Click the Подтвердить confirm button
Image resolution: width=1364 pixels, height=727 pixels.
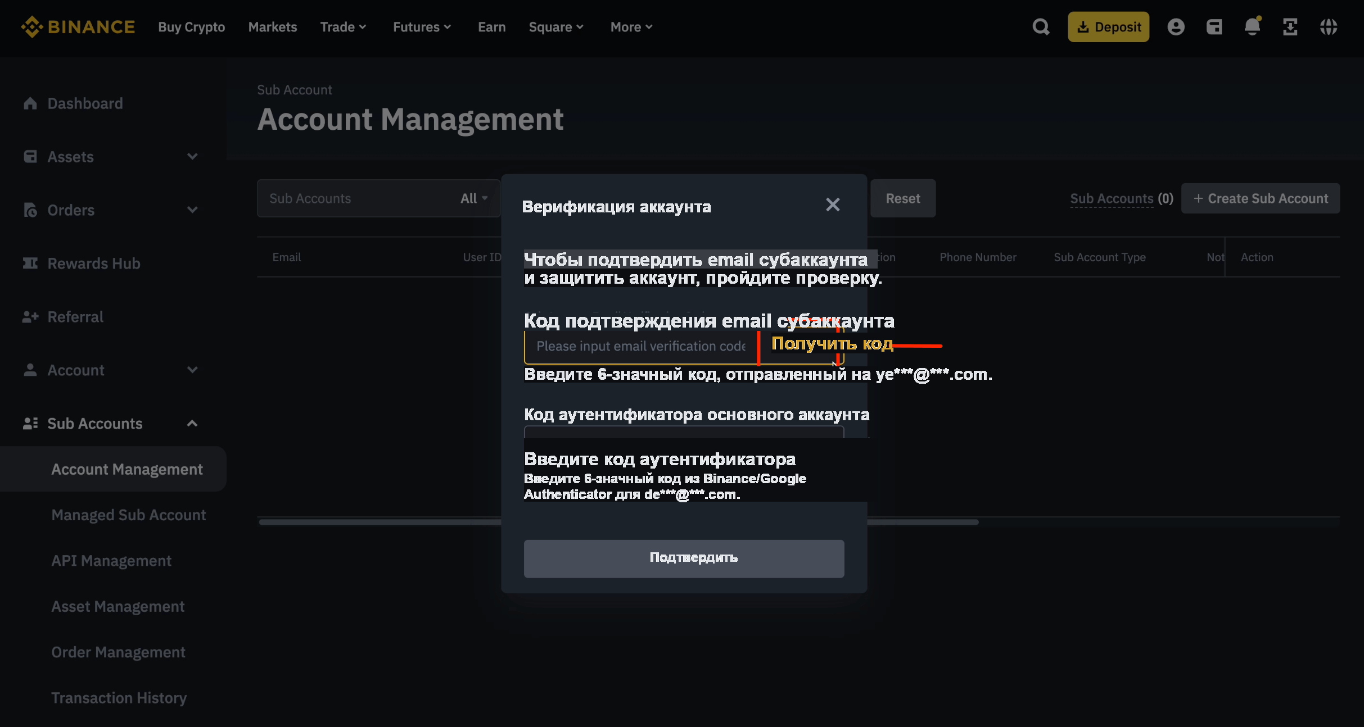point(684,558)
